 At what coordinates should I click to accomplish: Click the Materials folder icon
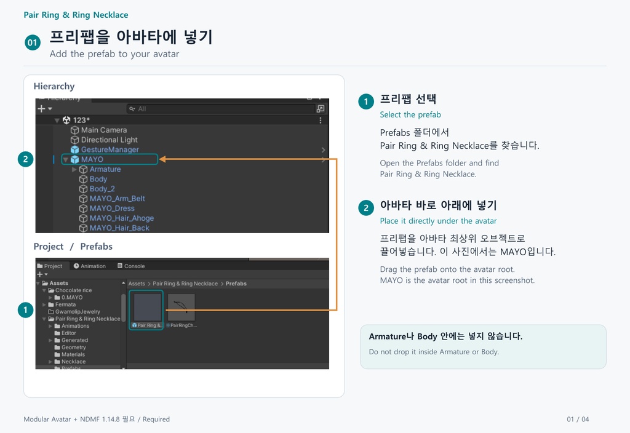pos(57,355)
